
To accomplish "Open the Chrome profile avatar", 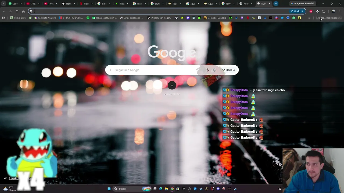I will tap(333, 11).
